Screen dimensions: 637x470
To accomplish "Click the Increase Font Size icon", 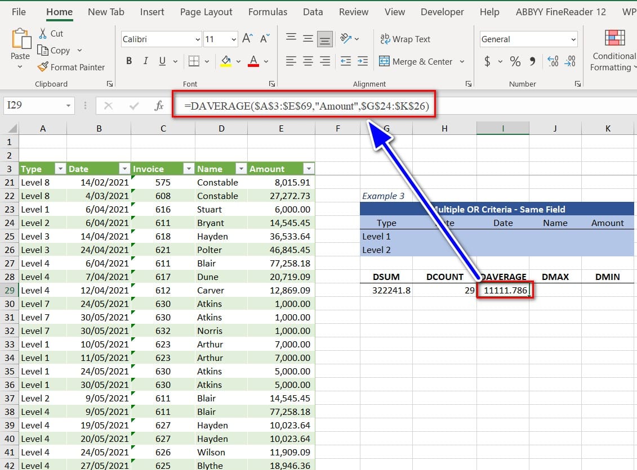I will tap(247, 39).
